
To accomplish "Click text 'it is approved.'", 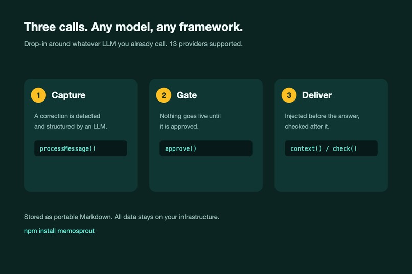I will [179, 127].
